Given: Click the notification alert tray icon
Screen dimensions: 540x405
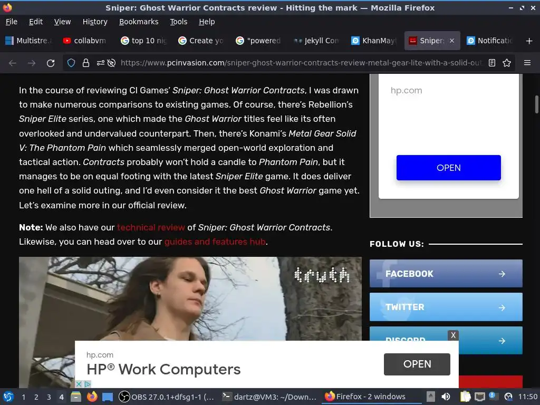Looking at the screenshot, I should pos(494,396).
